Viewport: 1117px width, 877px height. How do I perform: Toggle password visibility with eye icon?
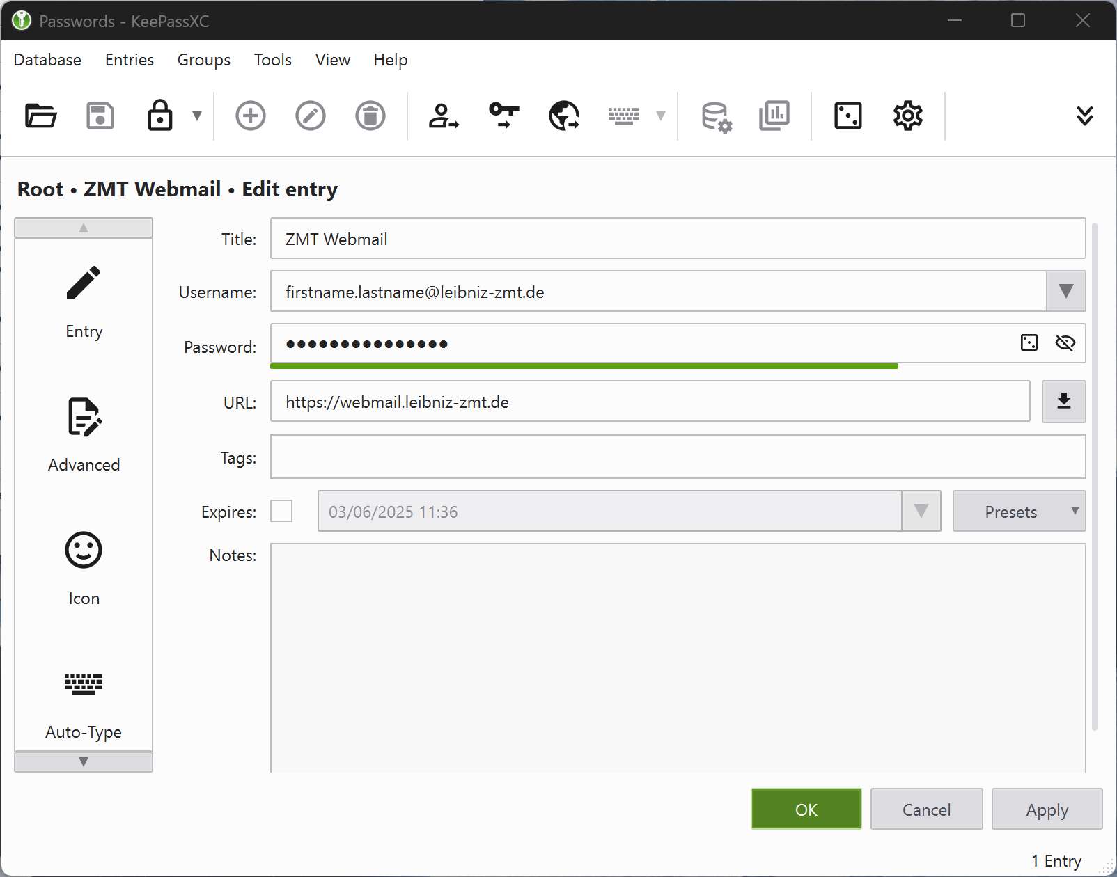[x=1065, y=342]
